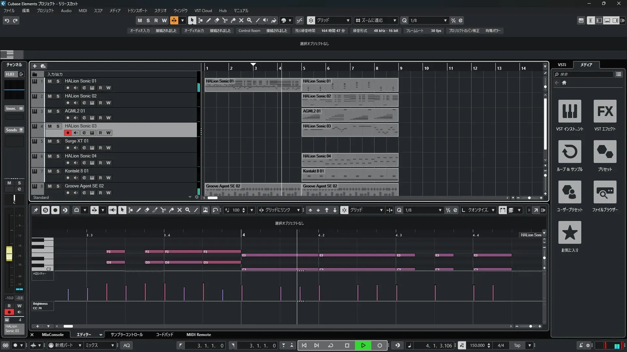Viewport: 627px width, 352px height.
Task: Solo the Kontakt 8 01 track
Action: (x=58, y=171)
